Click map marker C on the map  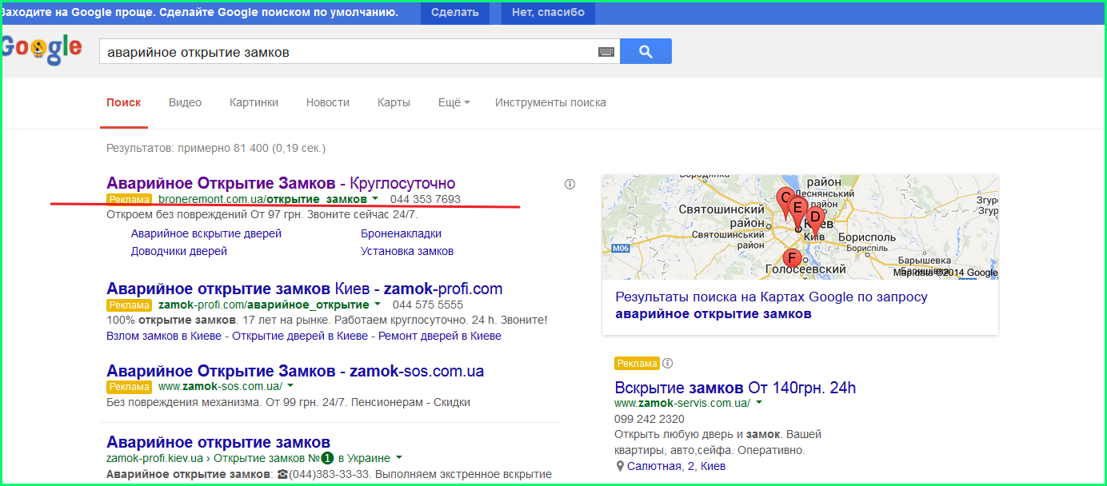coord(785,200)
